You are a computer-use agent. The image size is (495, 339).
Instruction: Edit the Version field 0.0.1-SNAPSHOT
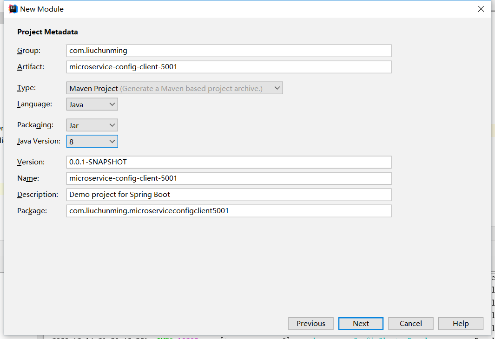229,162
